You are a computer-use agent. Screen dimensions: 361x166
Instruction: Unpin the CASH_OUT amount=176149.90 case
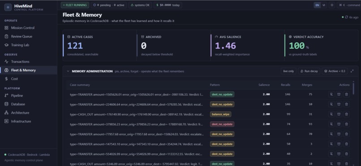(331, 114)
